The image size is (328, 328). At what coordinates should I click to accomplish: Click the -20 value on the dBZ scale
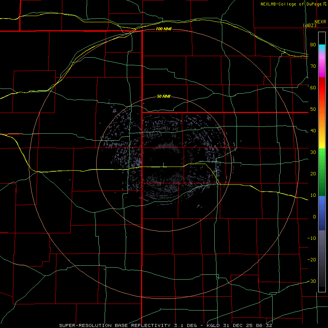[x=312, y=260]
